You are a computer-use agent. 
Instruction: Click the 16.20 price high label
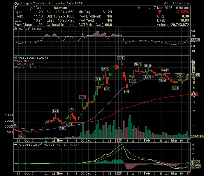(x=138, y=64)
